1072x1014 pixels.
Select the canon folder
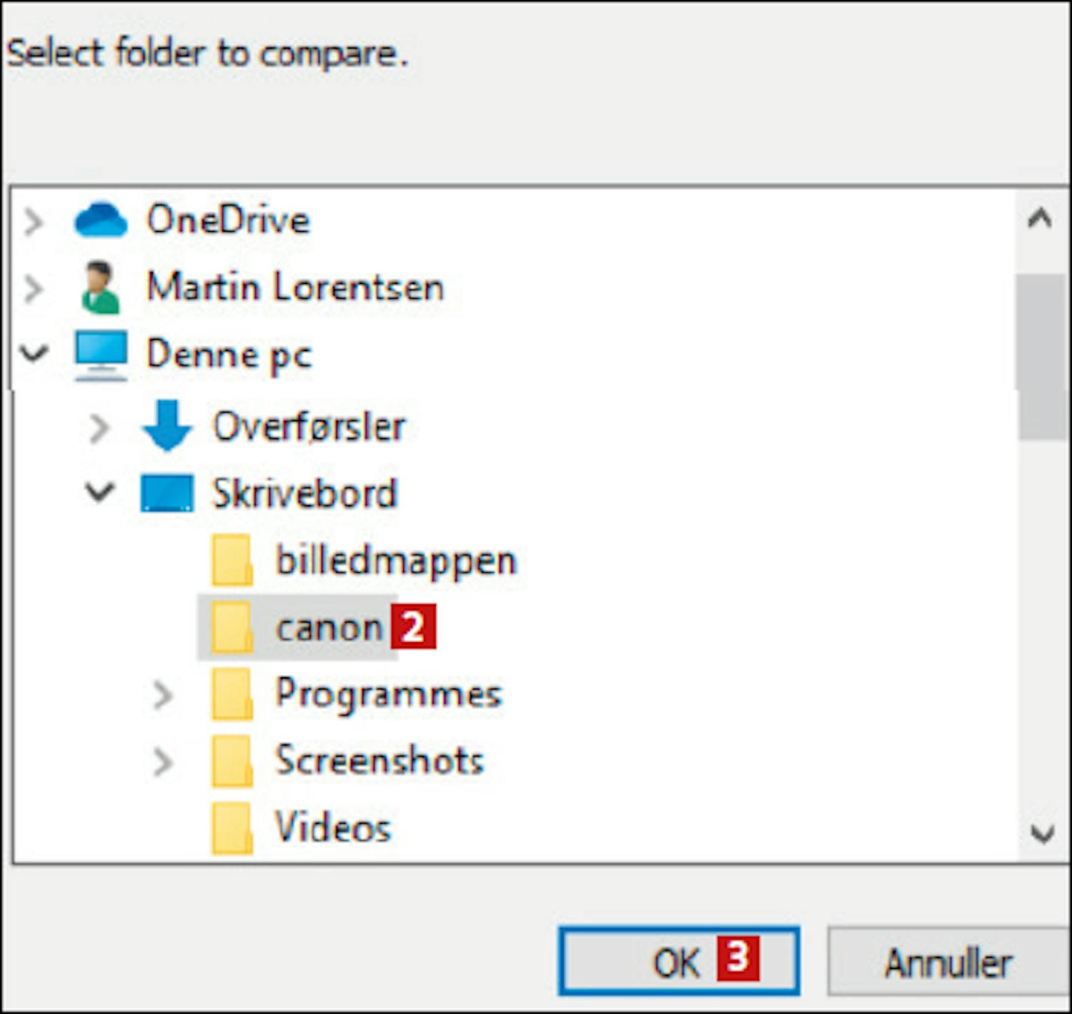click(329, 628)
